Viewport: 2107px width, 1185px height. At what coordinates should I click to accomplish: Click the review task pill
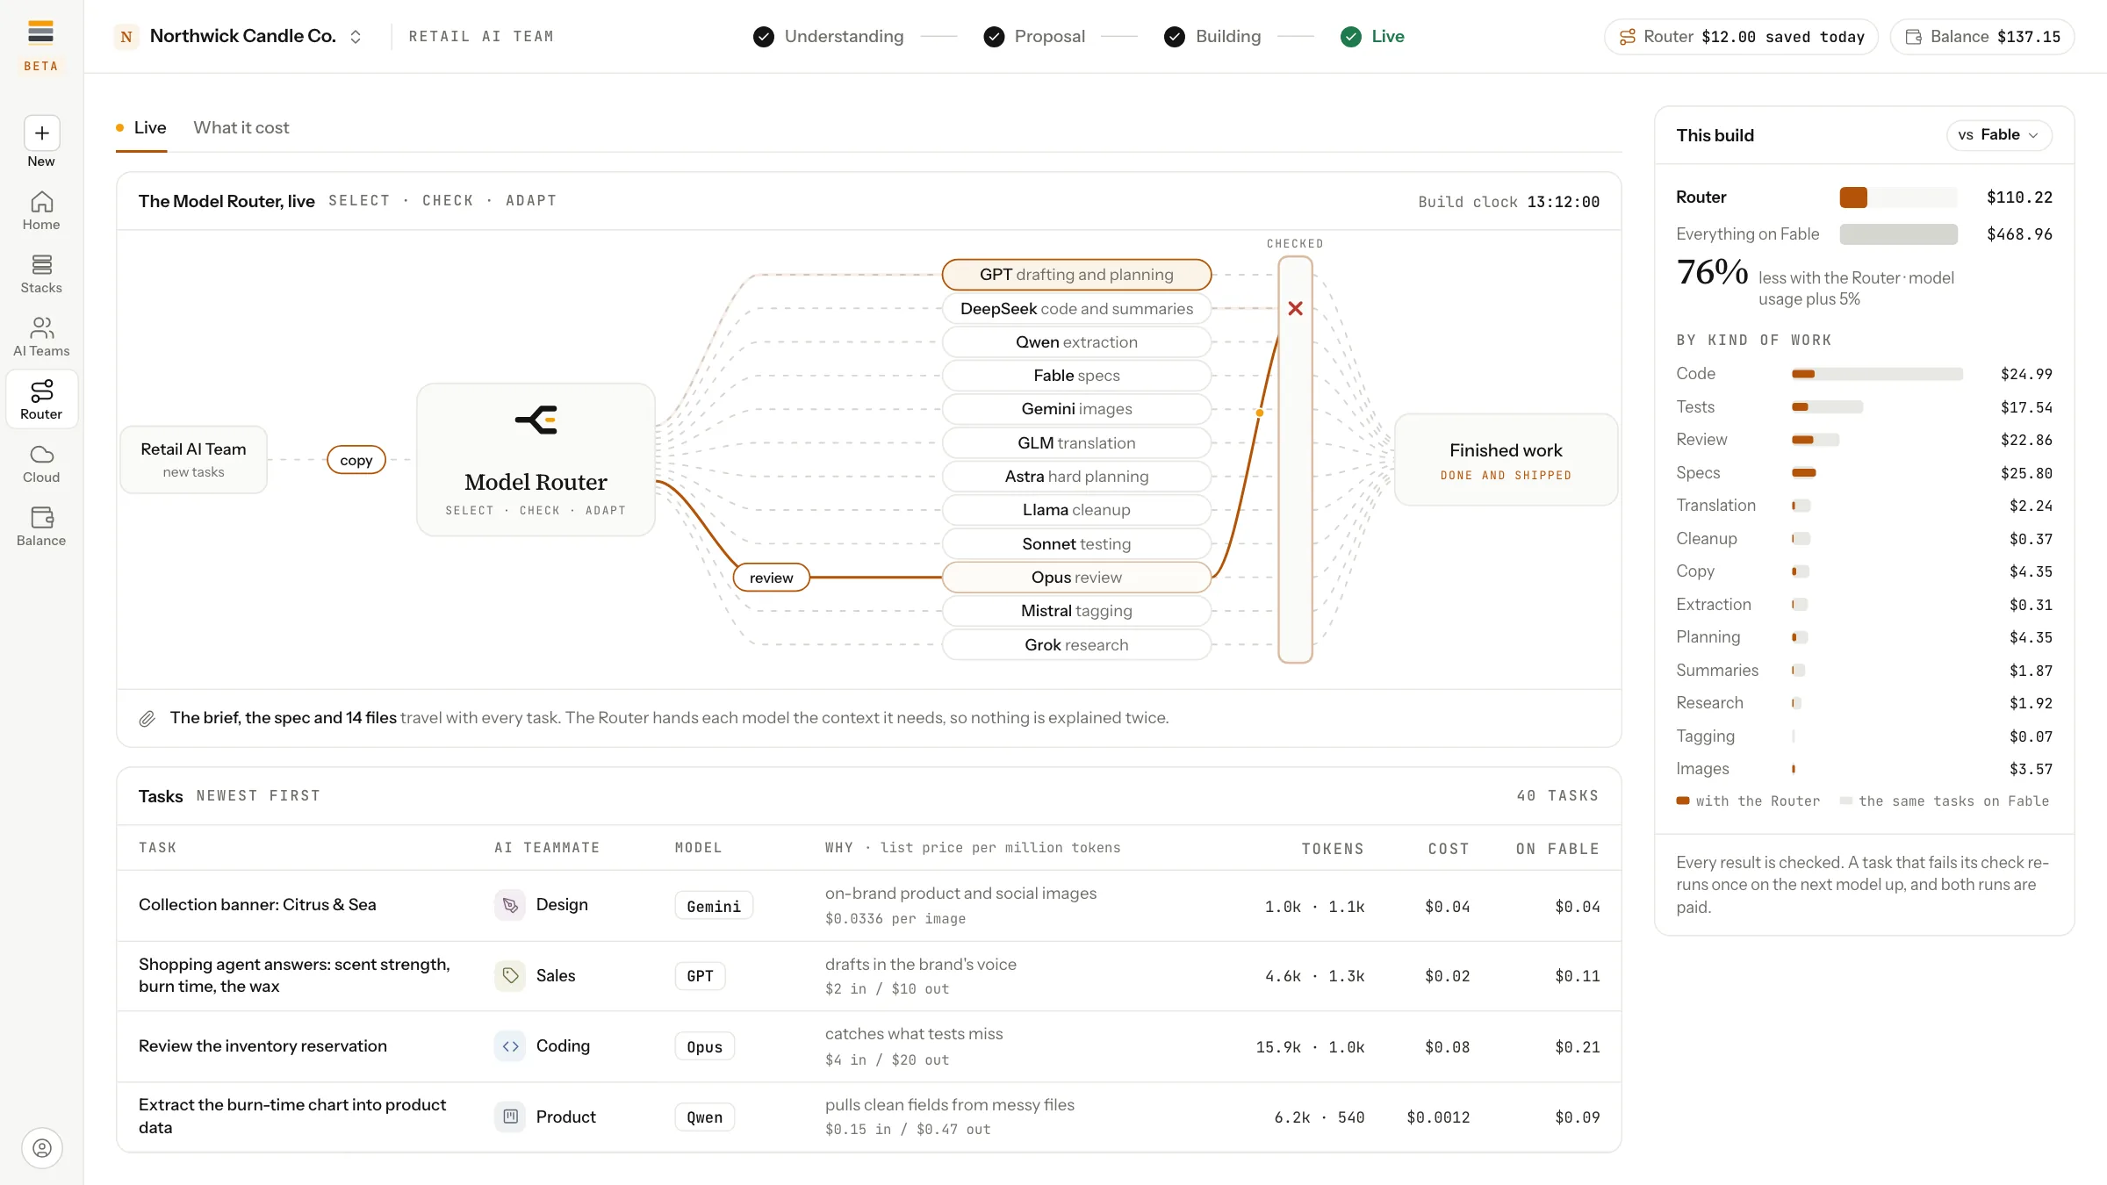pos(772,578)
